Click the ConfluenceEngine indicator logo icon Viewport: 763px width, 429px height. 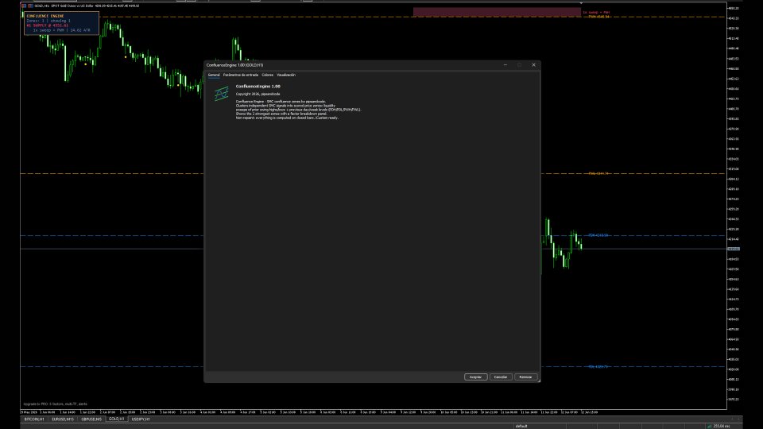(x=222, y=94)
